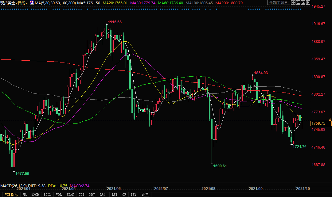Click the 设置 settings button
This screenshot has width=332, height=197.
(x=145, y=195)
